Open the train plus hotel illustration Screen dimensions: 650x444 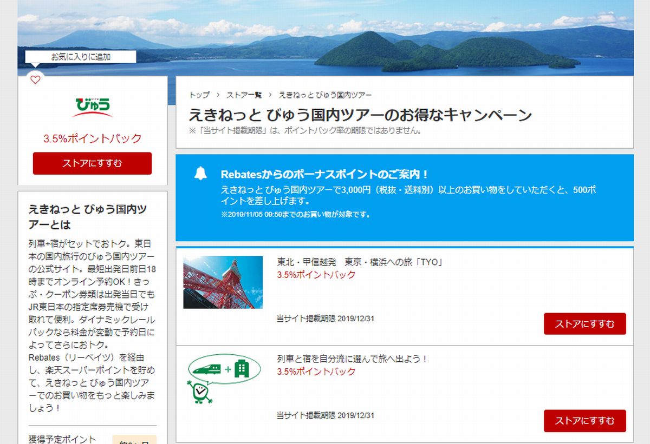(x=223, y=379)
